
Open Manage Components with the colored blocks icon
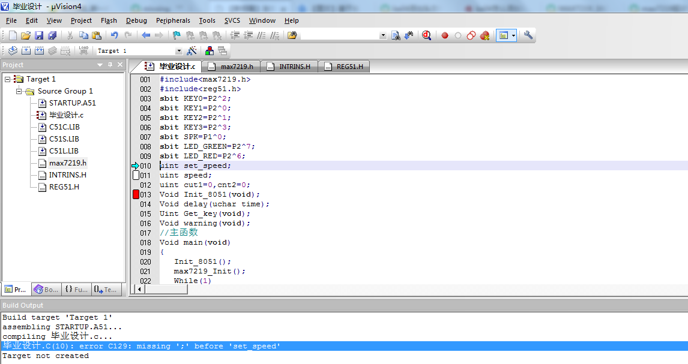(210, 51)
